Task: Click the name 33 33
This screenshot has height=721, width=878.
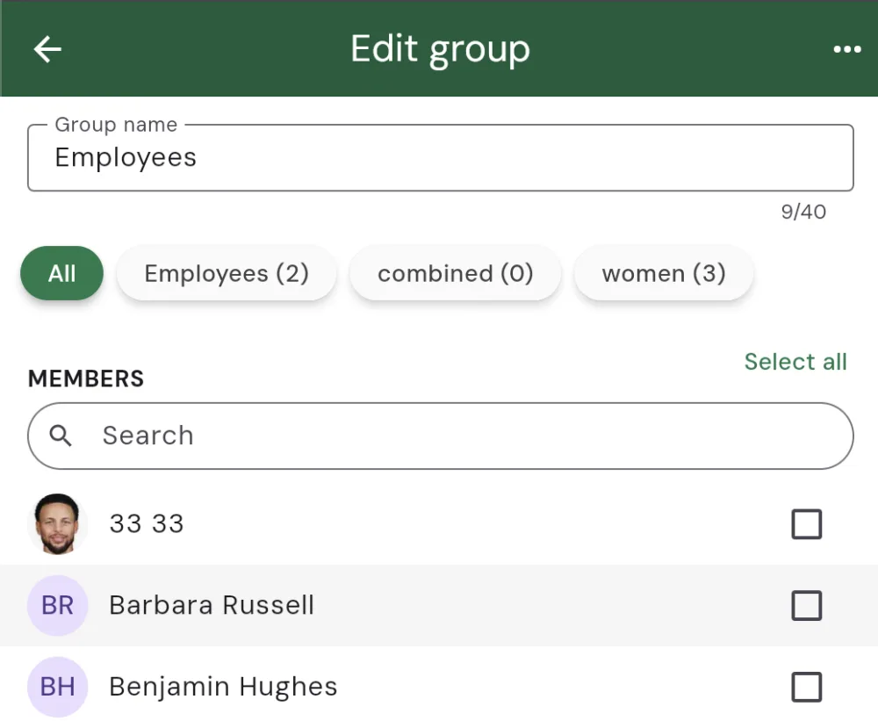Action: coord(146,523)
